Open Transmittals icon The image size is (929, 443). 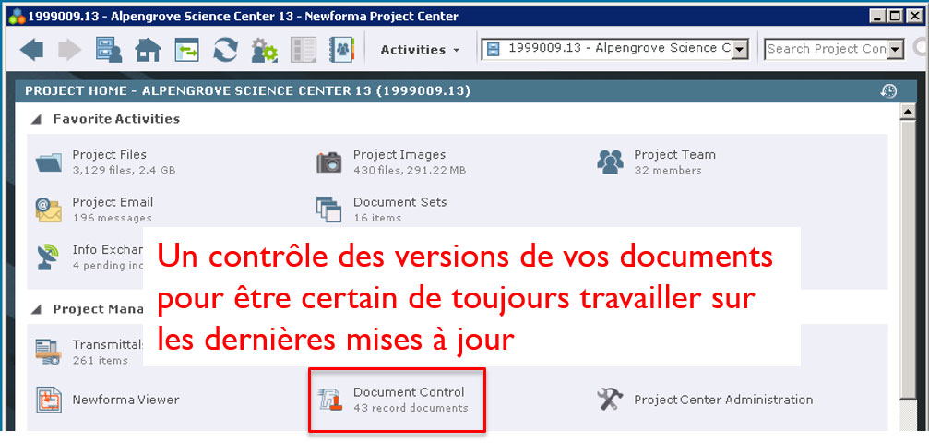[x=49, y=352]
